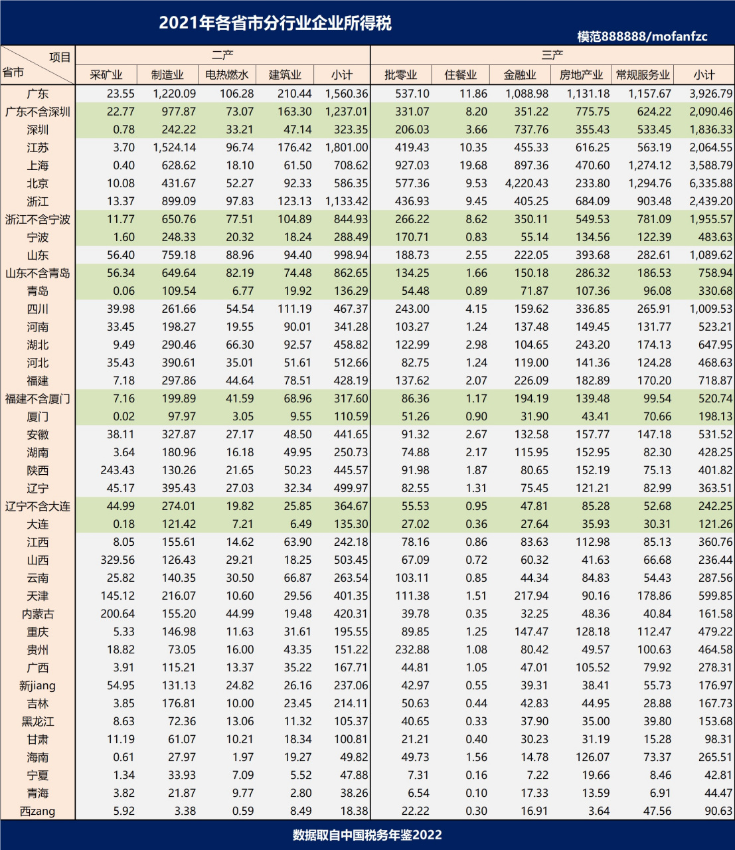This screenshot has width=735, height=850.
Task: Select the '广东不含深圳' row label
Action: tap(38, 112)
